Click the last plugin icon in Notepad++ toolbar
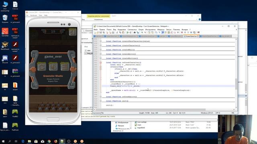This screenshot has width=257, height=144. (198, 32)
